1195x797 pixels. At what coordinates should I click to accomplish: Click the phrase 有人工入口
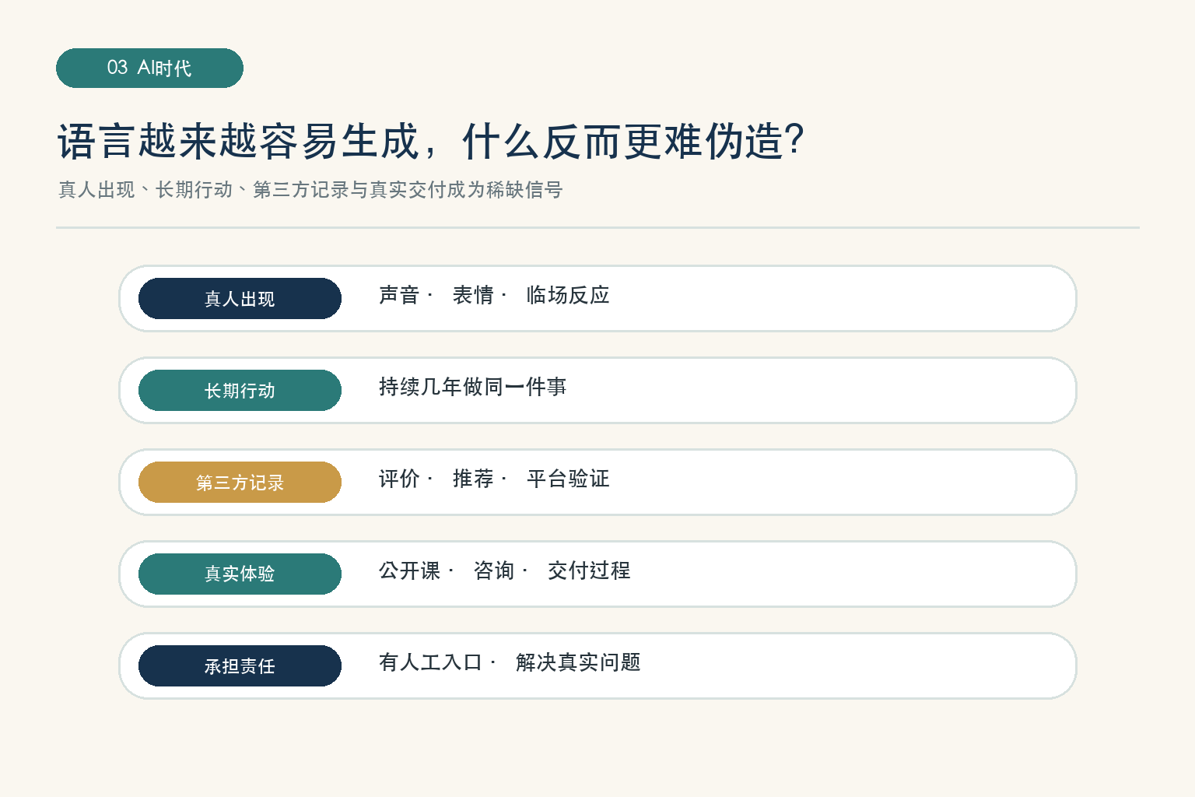click(430, 662)
